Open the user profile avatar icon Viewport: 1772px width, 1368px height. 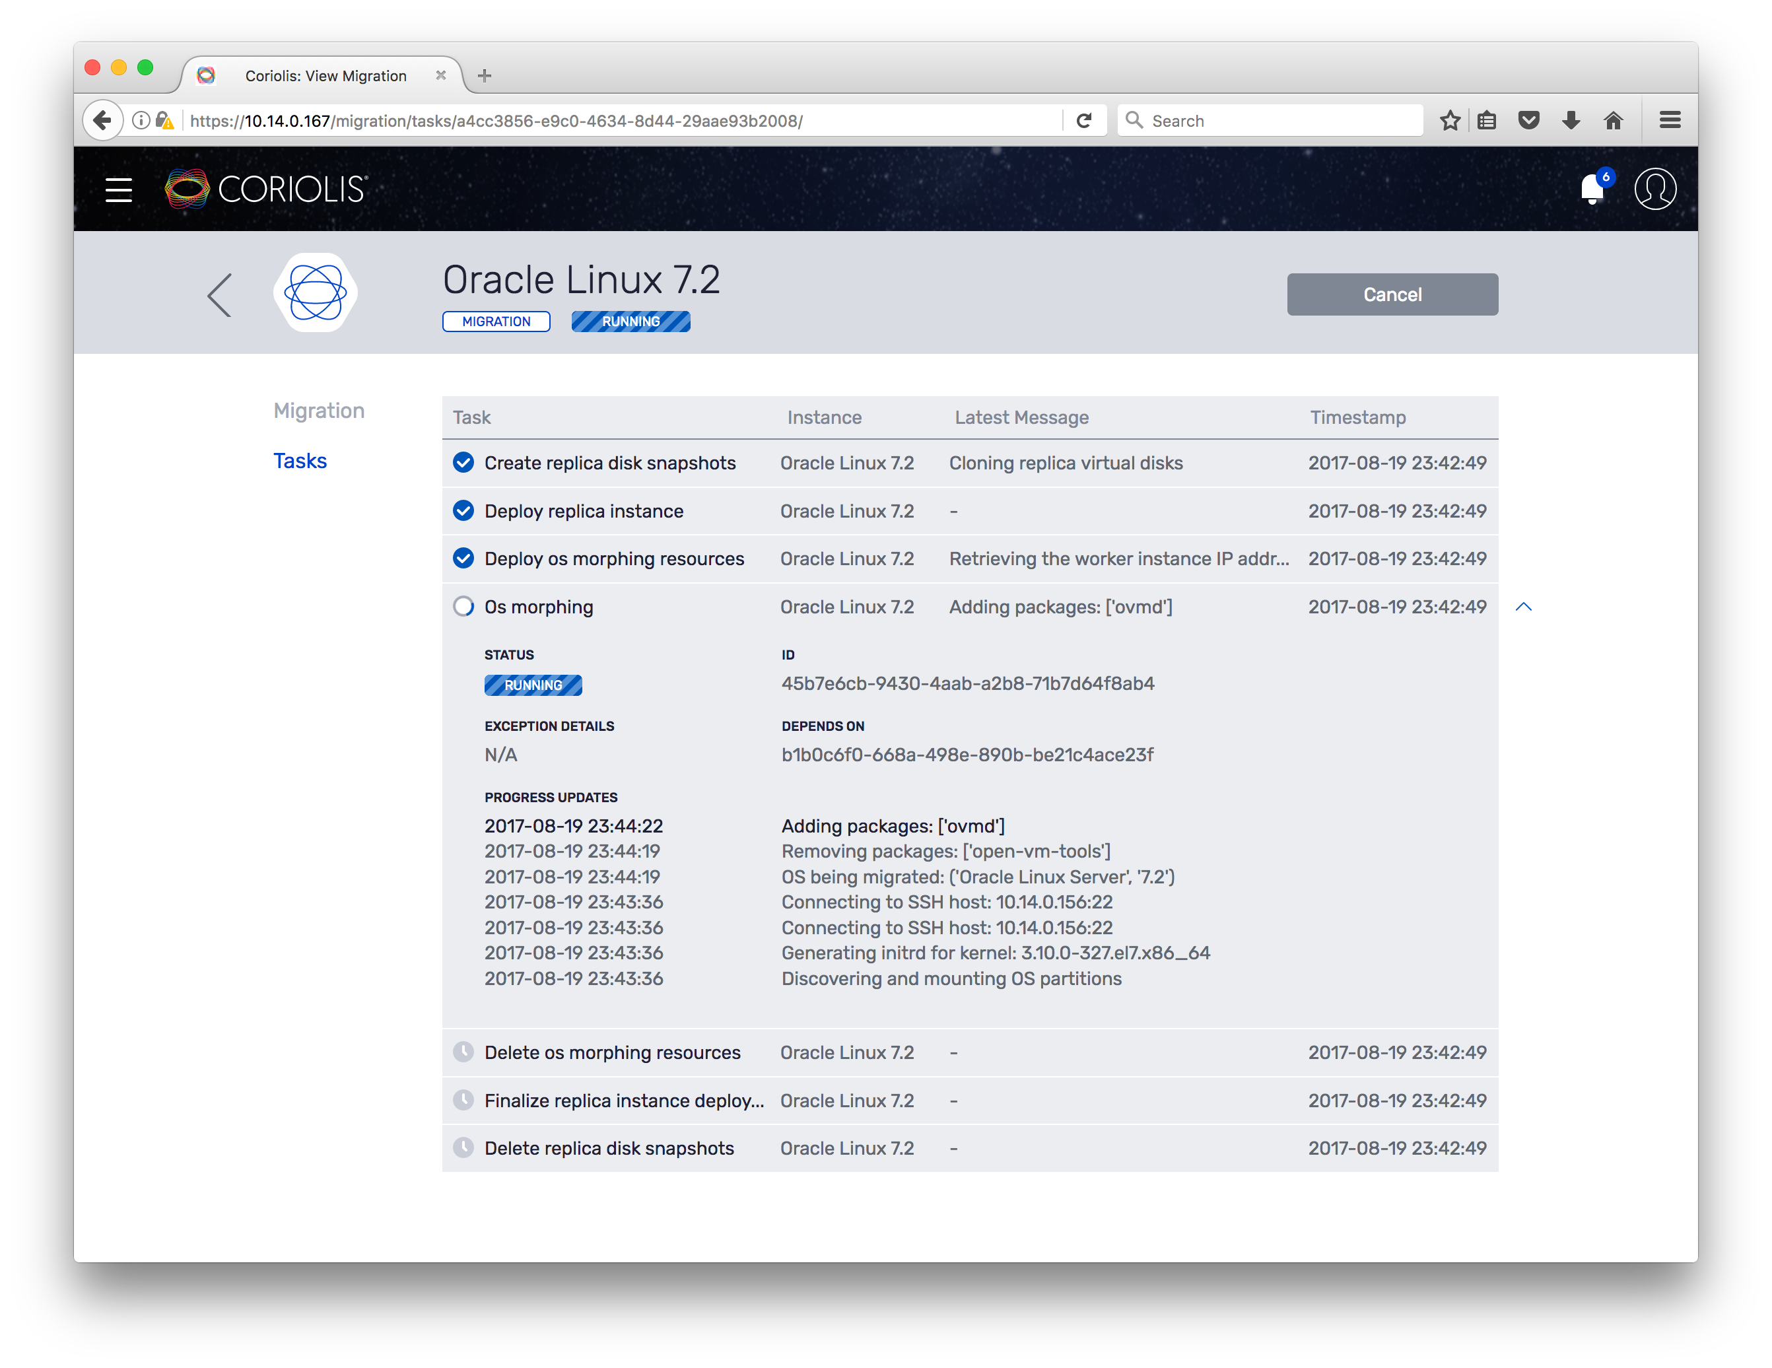[1654, 189]
